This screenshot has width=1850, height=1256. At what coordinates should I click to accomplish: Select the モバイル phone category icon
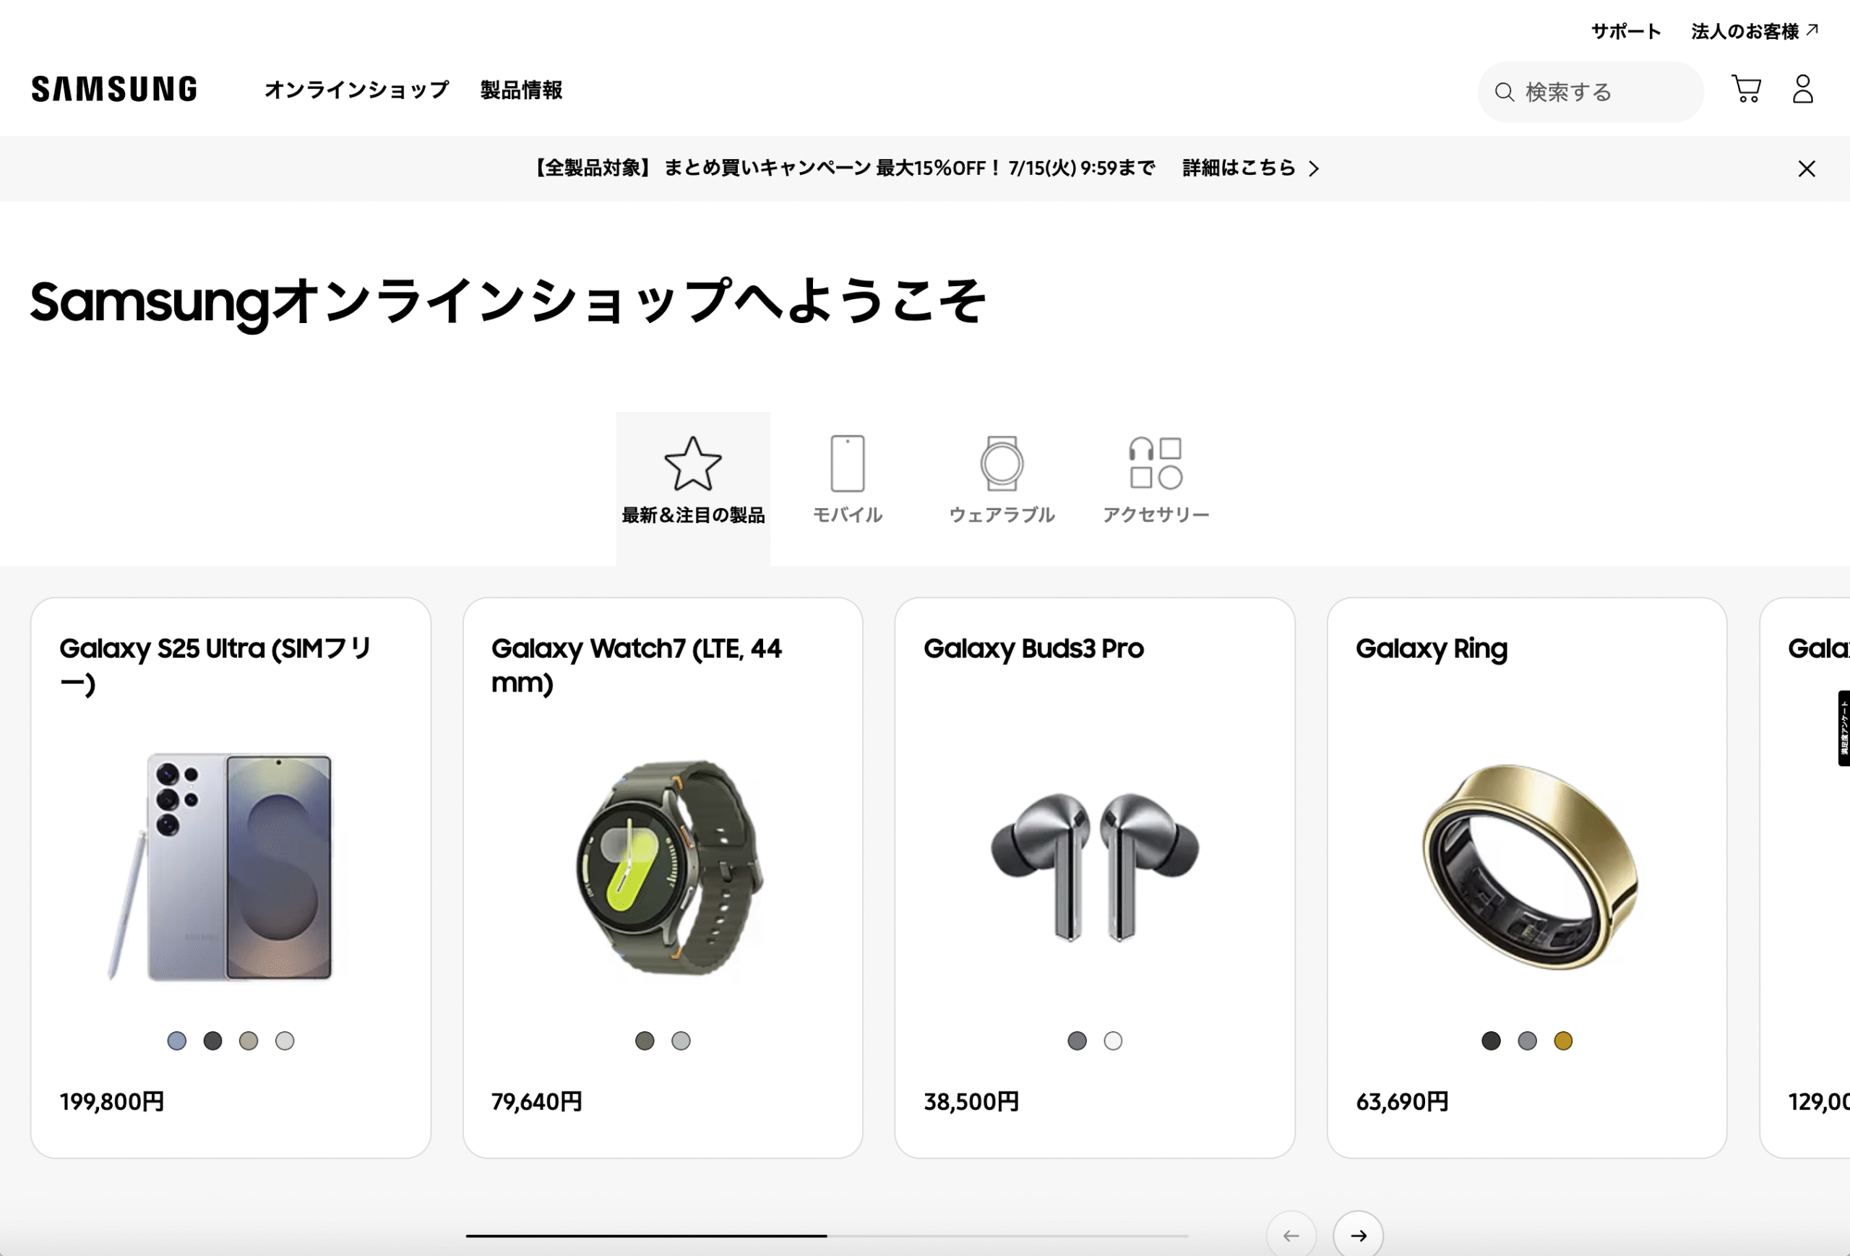point(847,463)
